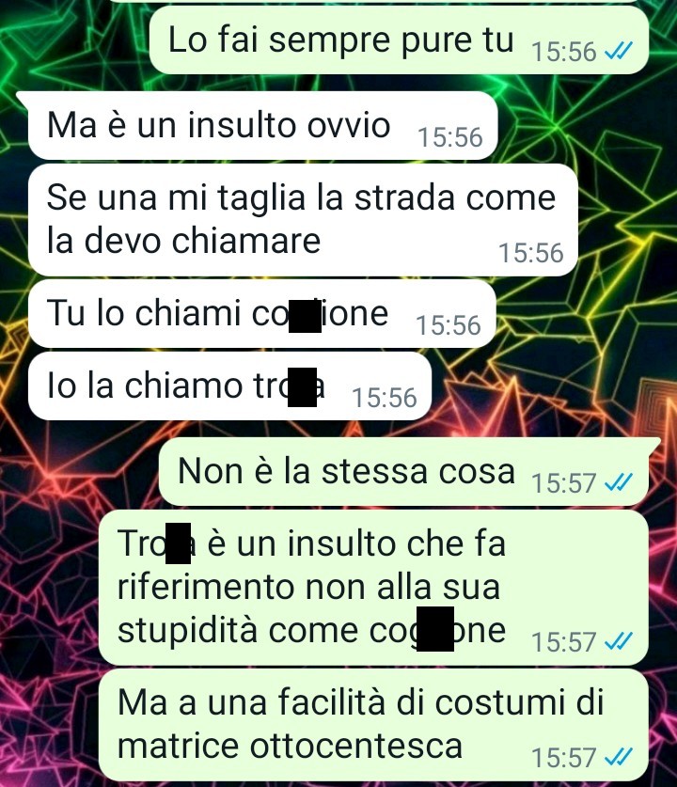Image resolution: width=677 pixels, height=787 pixels.
Task: Select the 'Non è la stessa cosa' bubble
Action: [x=404, y=471]
